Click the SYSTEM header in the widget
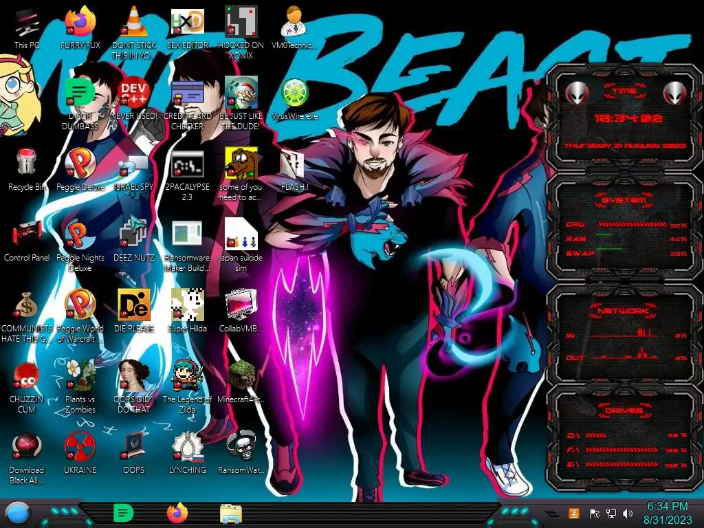 coord(624,200)
